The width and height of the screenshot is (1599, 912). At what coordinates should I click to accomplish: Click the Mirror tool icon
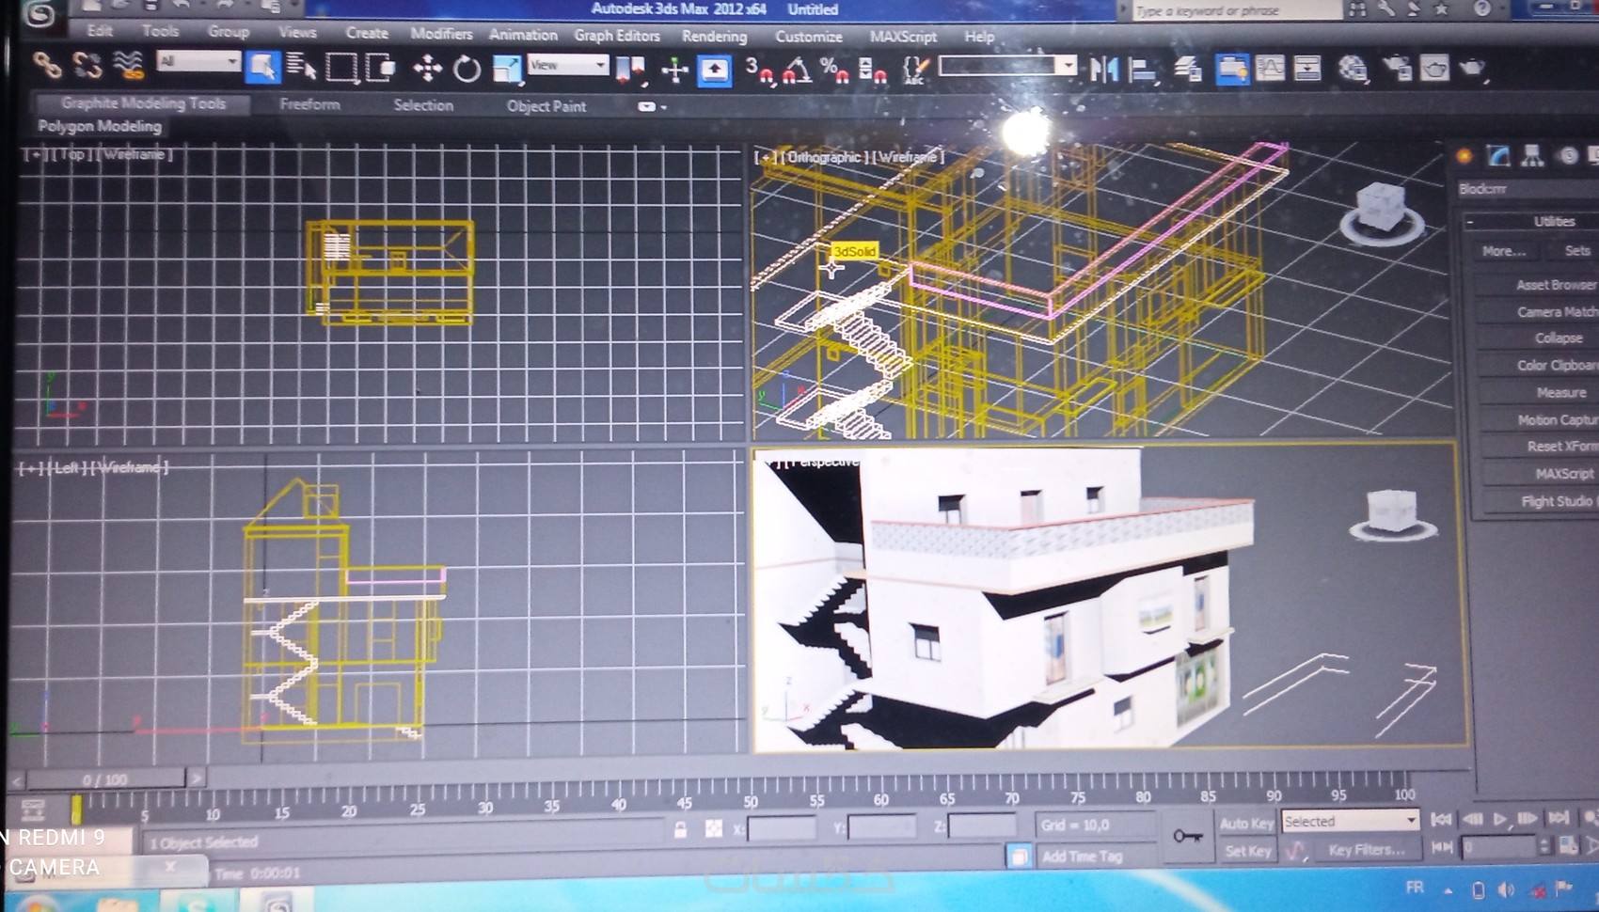(1105, 68)
